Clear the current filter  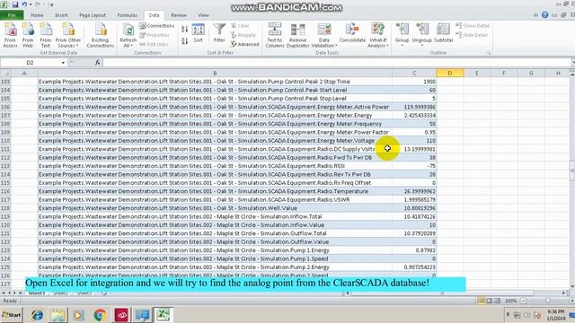[240, 26]
